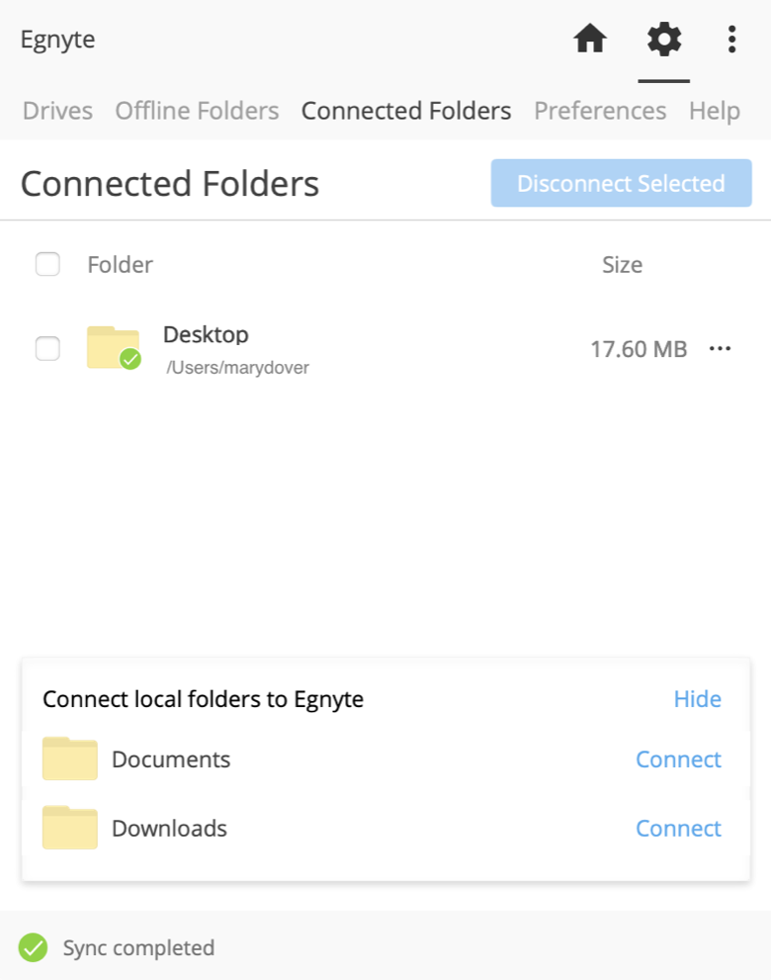Image resolution: width=771 pixels, height=980 pixels.
Task: Select the Desktop folder checkbox
Action: click(x=46, y=348)
